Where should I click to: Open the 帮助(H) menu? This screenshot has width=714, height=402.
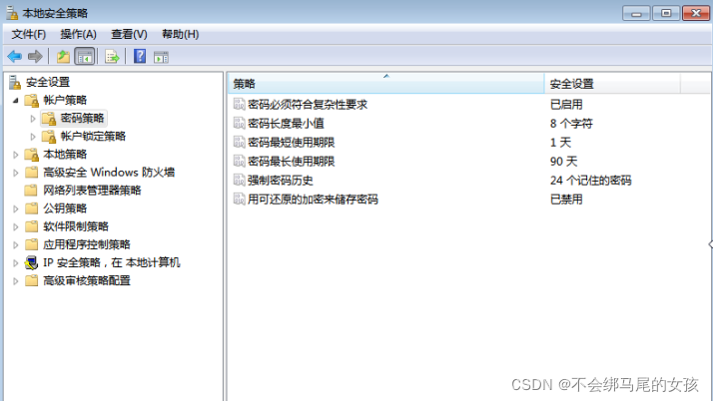pyautogui.click(x=181, y=34)
